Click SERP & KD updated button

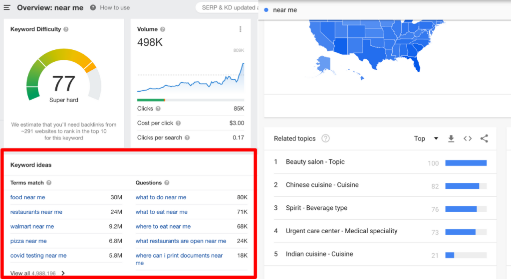pos(227,7)
